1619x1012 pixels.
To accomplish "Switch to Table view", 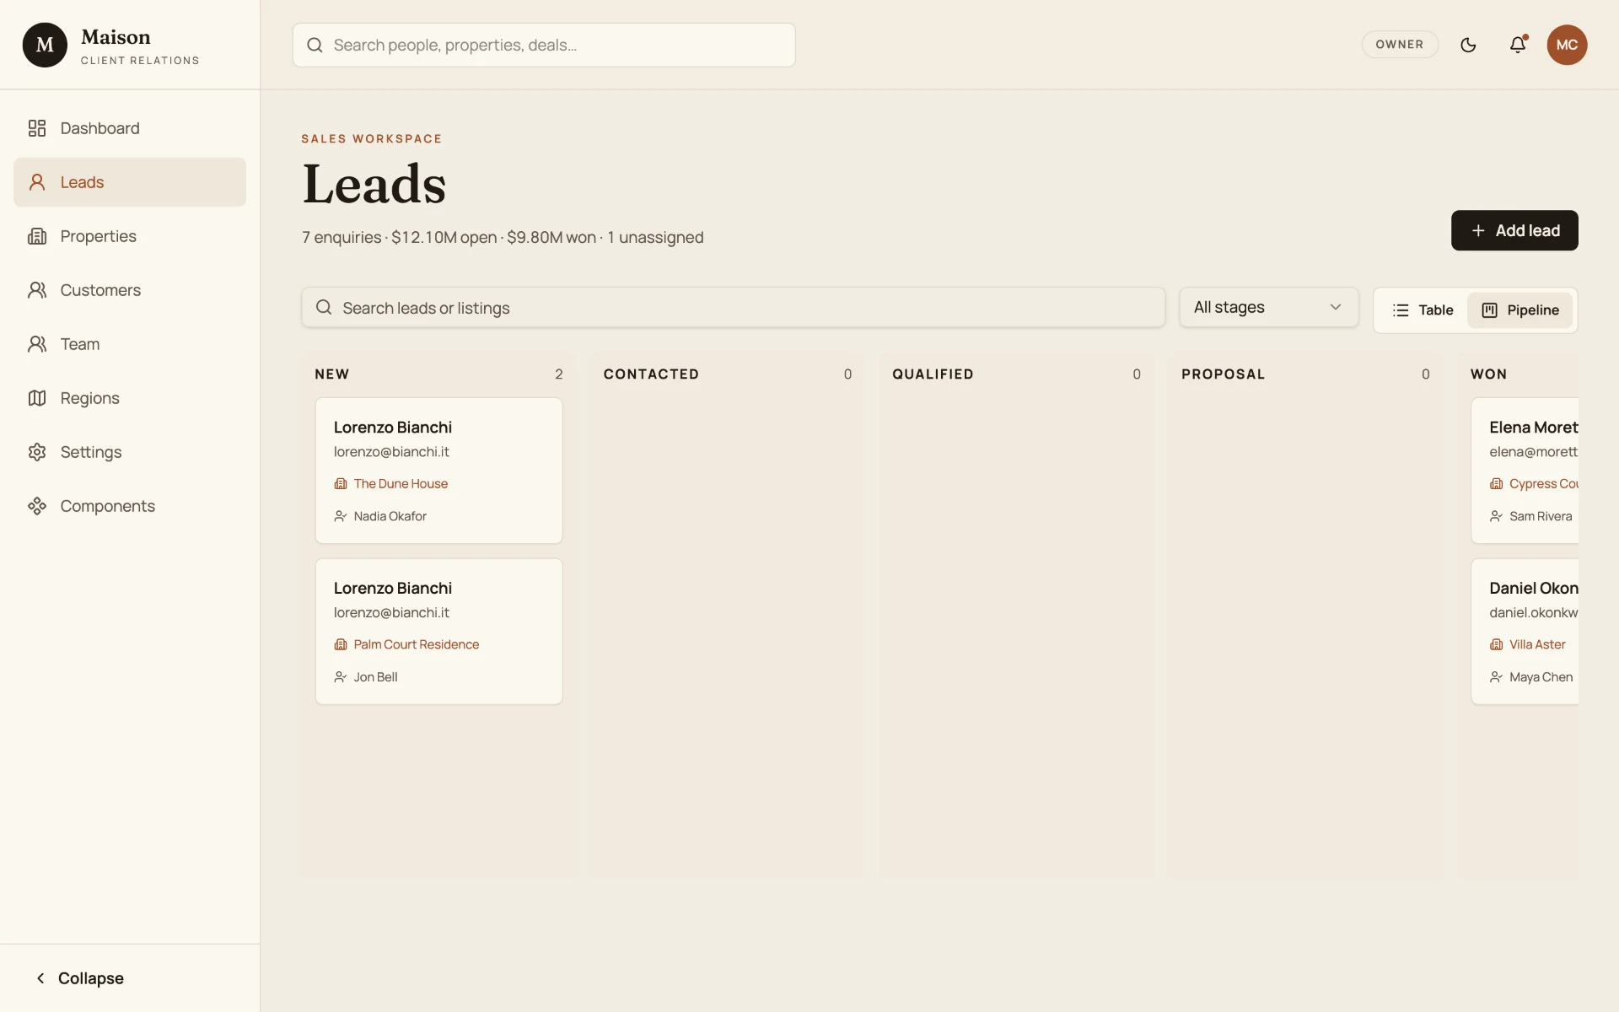I will 1423,310.
